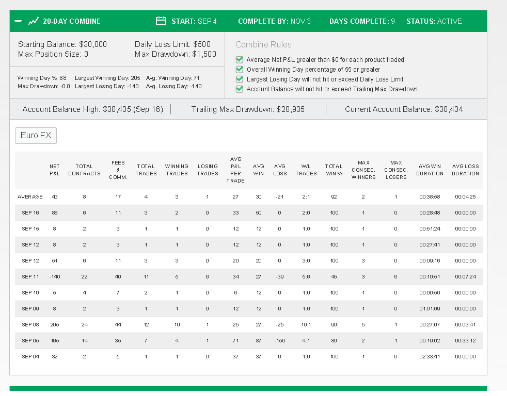Toggle Average Net P&L rule checkbox
The width and height of the screenshot is (507, 396).
239,60
